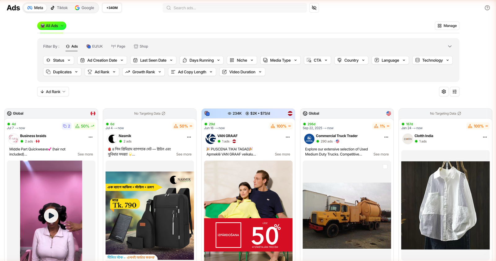Expand Business braids See more text
This screenshot has height=261, width=496.
point(85,154)
